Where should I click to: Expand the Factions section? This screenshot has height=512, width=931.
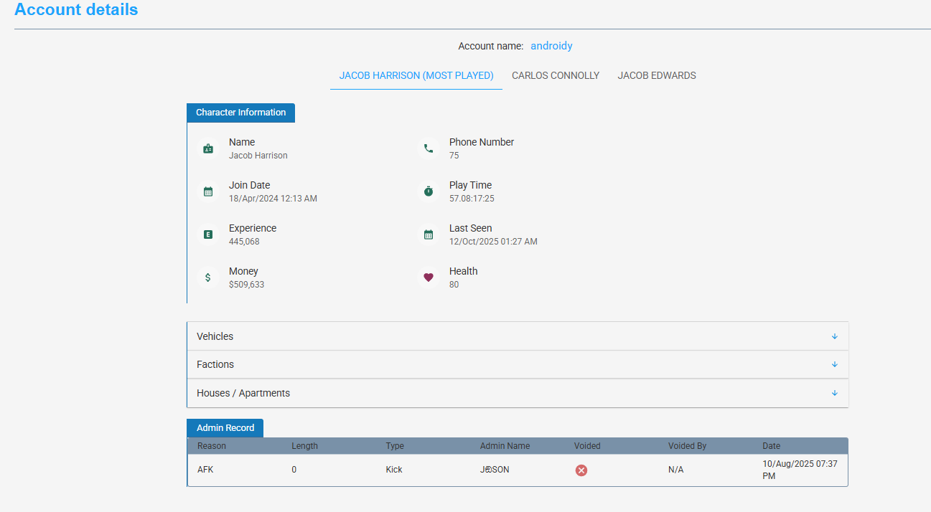[518, 364]
